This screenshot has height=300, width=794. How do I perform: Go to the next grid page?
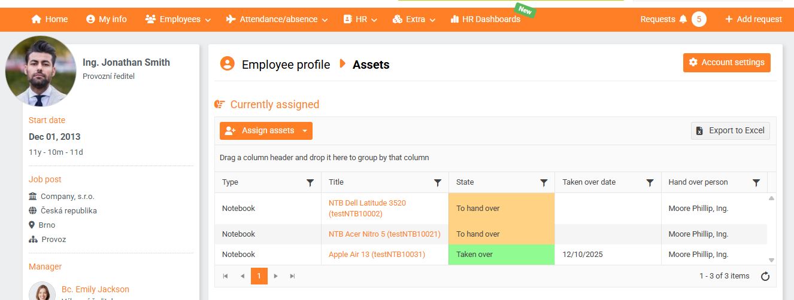point(276,276)
